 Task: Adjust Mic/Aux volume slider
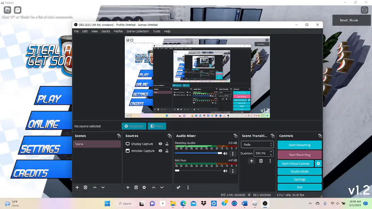pyautogui.click(x=198, y=171)
